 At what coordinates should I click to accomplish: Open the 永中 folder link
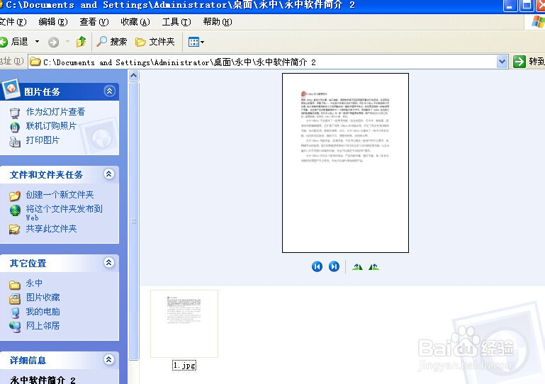point(35,283)
